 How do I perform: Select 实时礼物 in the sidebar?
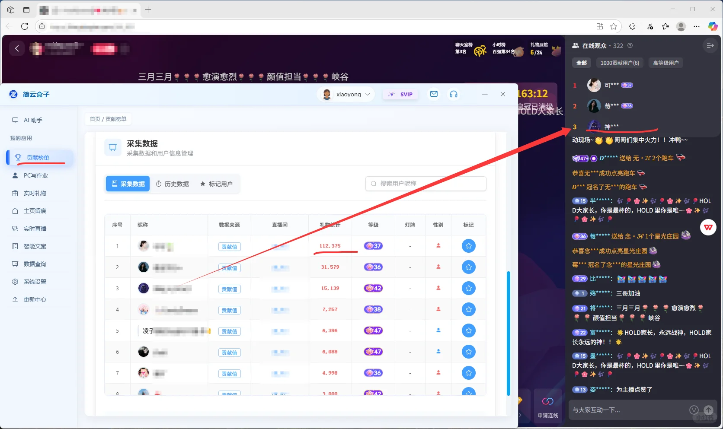point(34,193)
